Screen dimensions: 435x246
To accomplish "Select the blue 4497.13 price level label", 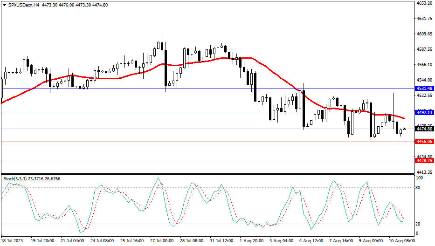I will (x=424, y=113).
